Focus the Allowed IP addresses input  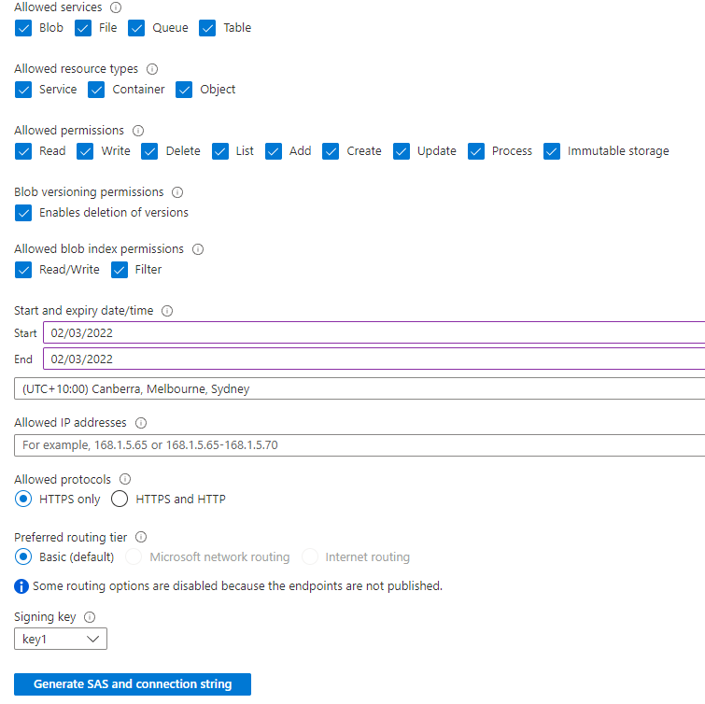[360, 445]
